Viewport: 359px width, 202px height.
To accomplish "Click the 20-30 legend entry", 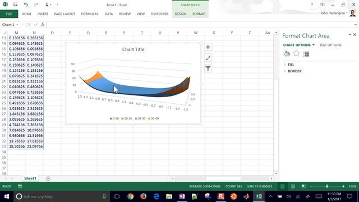I will 140,118.
